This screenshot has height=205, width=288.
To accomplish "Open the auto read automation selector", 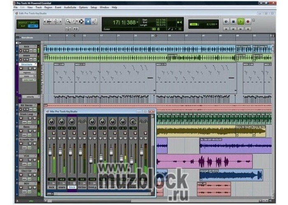I will 29,80.
